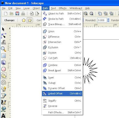Select the Ellipse circle tool

click(4, 69)
